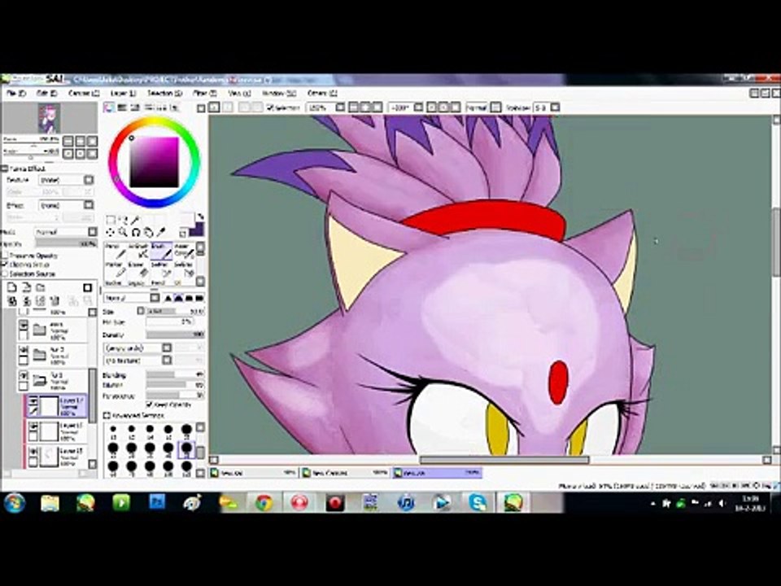Viewport: 781px width, 586px height.
Task: Open the Stabilizer dropdown
Action: [x=555, y=107]
